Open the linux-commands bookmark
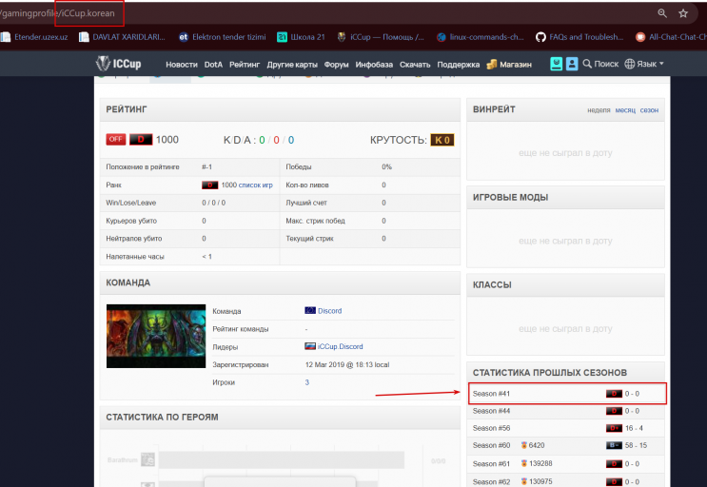This screenshot has width=707, height=487. tap(481, 37)
